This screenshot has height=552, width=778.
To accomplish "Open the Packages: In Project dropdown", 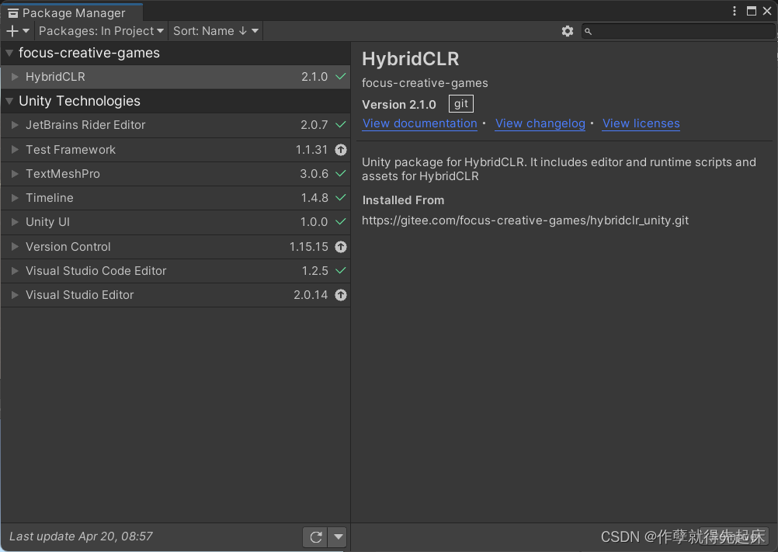I will click(x=101, y=31).
